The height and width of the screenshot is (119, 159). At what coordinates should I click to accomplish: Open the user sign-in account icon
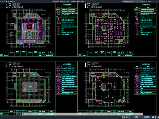point(147,1)
